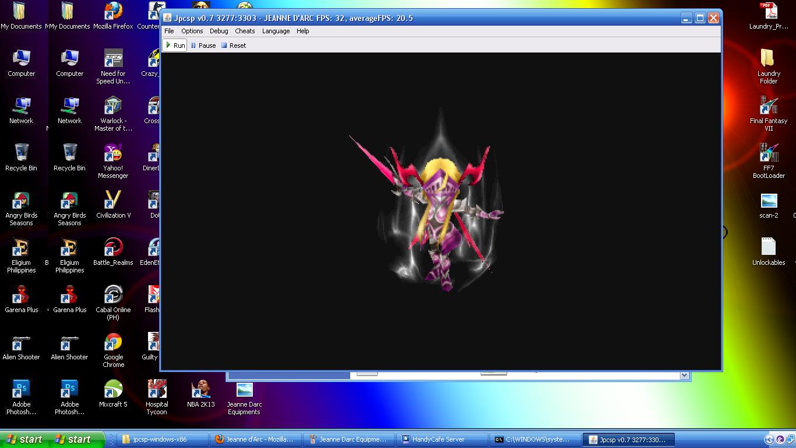Click the Run button in Jpcsp toolbar

click(x=175, y=45)
